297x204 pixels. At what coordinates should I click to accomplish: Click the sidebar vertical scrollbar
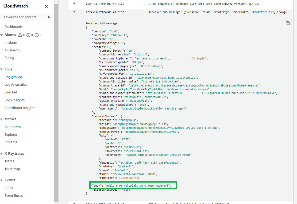[56, 102]
